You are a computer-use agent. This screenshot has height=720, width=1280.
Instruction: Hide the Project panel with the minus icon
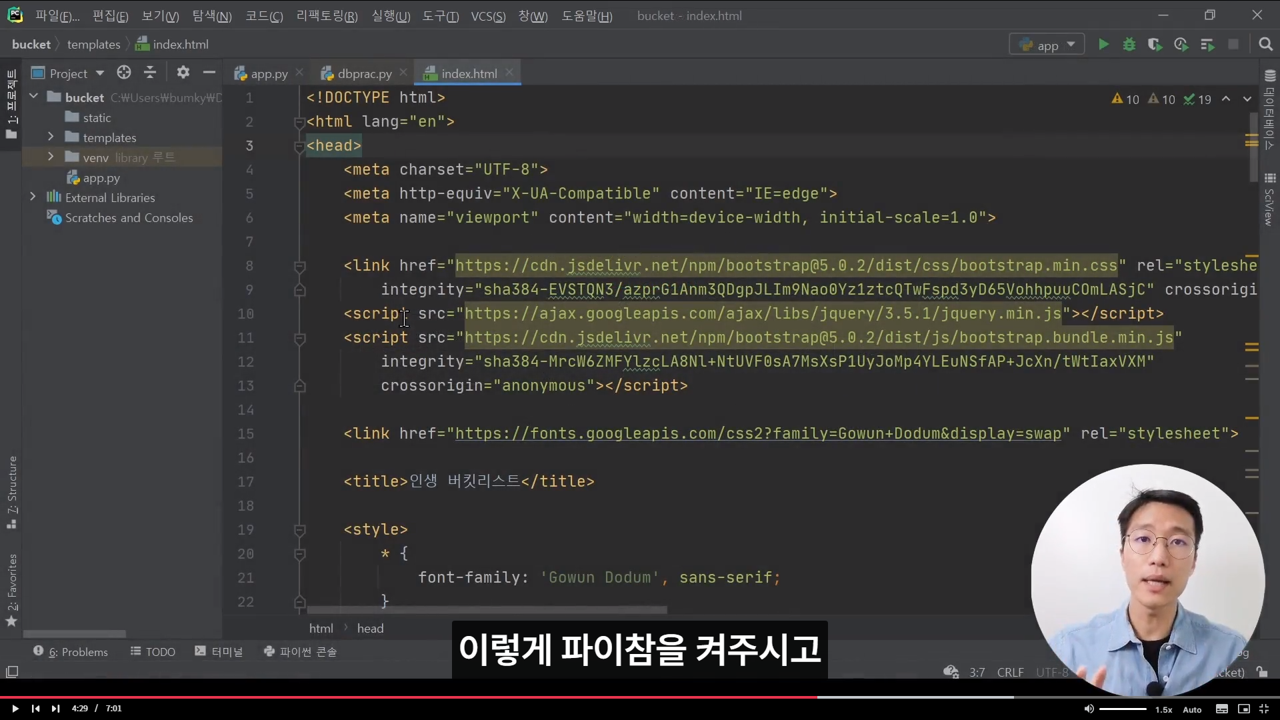[209, 73]
